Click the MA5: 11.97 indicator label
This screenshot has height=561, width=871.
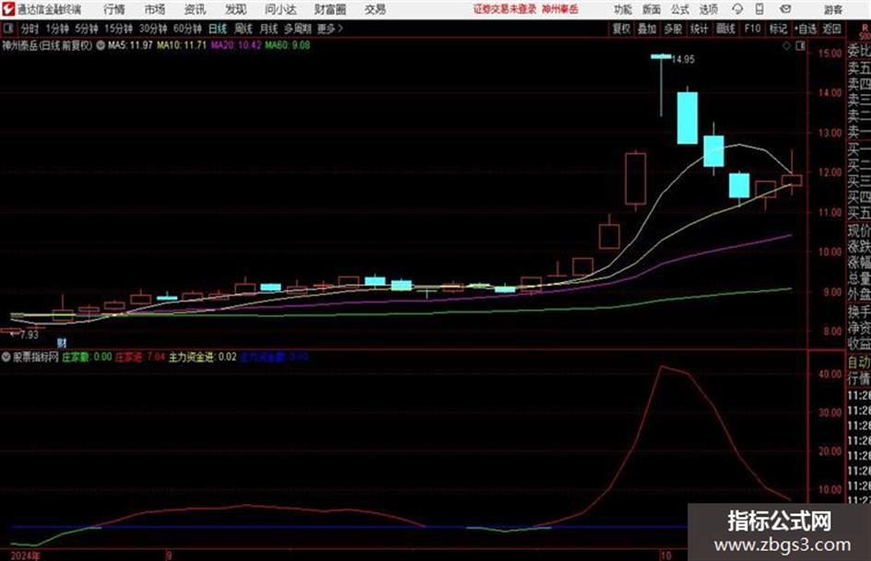(131, 45)
